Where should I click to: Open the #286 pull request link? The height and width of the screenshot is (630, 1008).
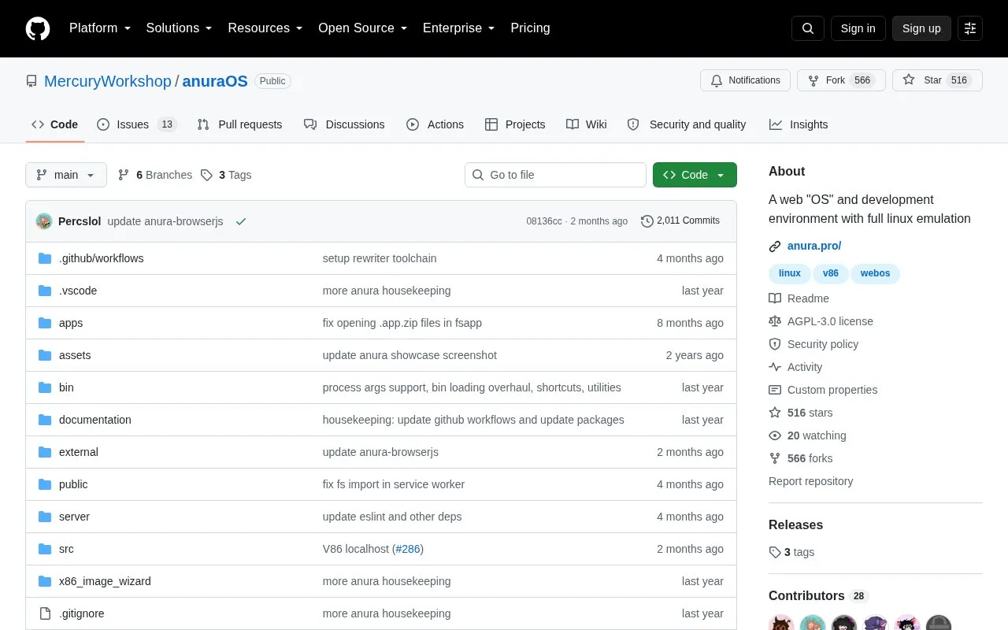(x=408, y=549)
